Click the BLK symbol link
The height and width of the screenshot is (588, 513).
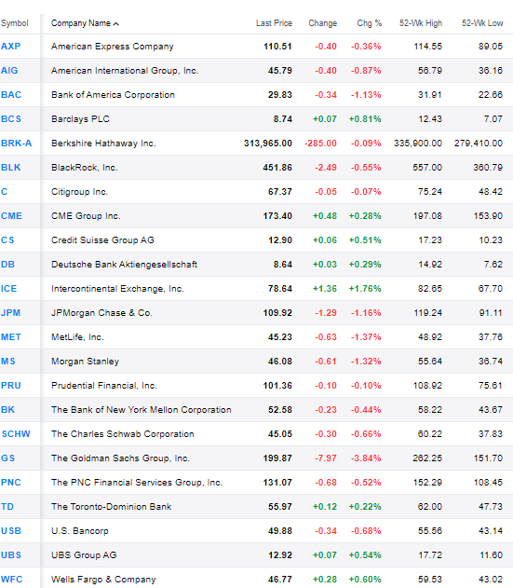(x=11, y=167)
